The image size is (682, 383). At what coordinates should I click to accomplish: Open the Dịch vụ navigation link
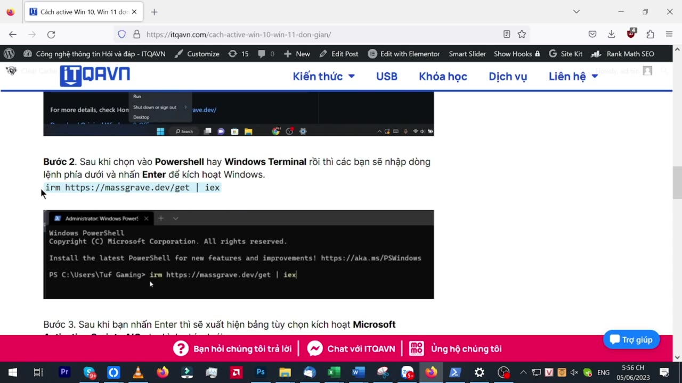point(508,76)
